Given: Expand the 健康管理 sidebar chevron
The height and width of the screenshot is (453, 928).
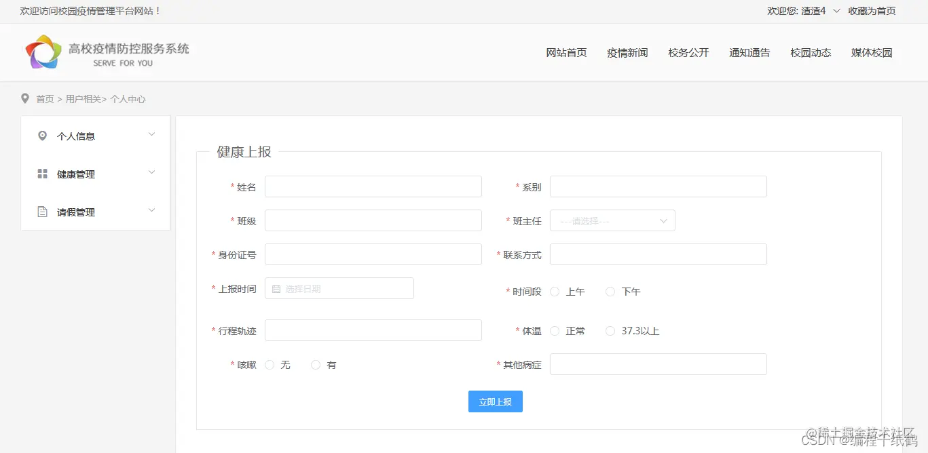Looking at the screenshot, I should pyautogui.click(x=151, y=172).
